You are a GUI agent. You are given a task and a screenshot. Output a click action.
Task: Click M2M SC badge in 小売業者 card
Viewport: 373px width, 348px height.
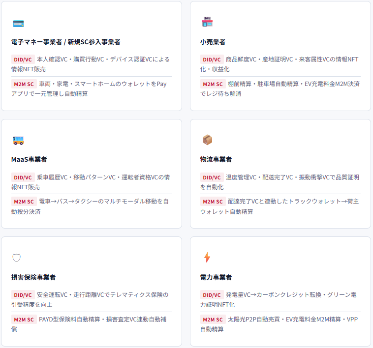click(213, 84)
